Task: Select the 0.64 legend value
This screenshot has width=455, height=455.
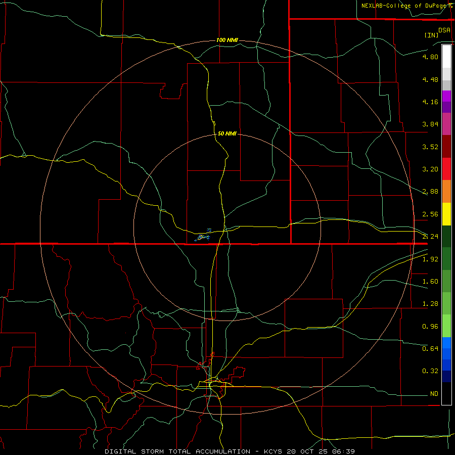Action: tap(430, 348)
